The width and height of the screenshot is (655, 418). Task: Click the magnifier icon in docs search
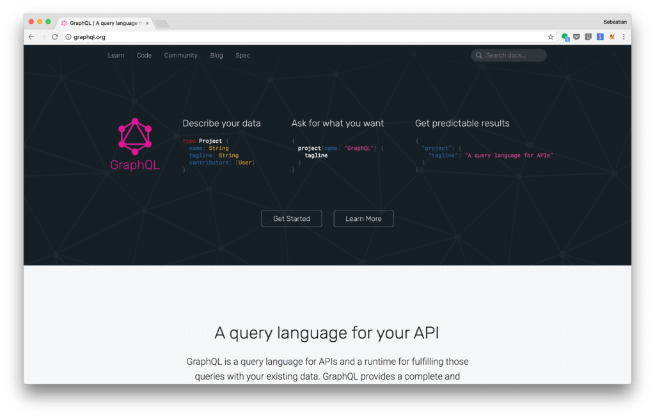pos(478,55)
